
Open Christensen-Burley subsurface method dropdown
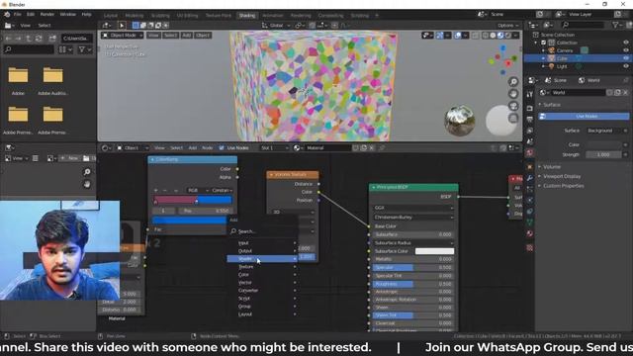[x=413, y=218]
